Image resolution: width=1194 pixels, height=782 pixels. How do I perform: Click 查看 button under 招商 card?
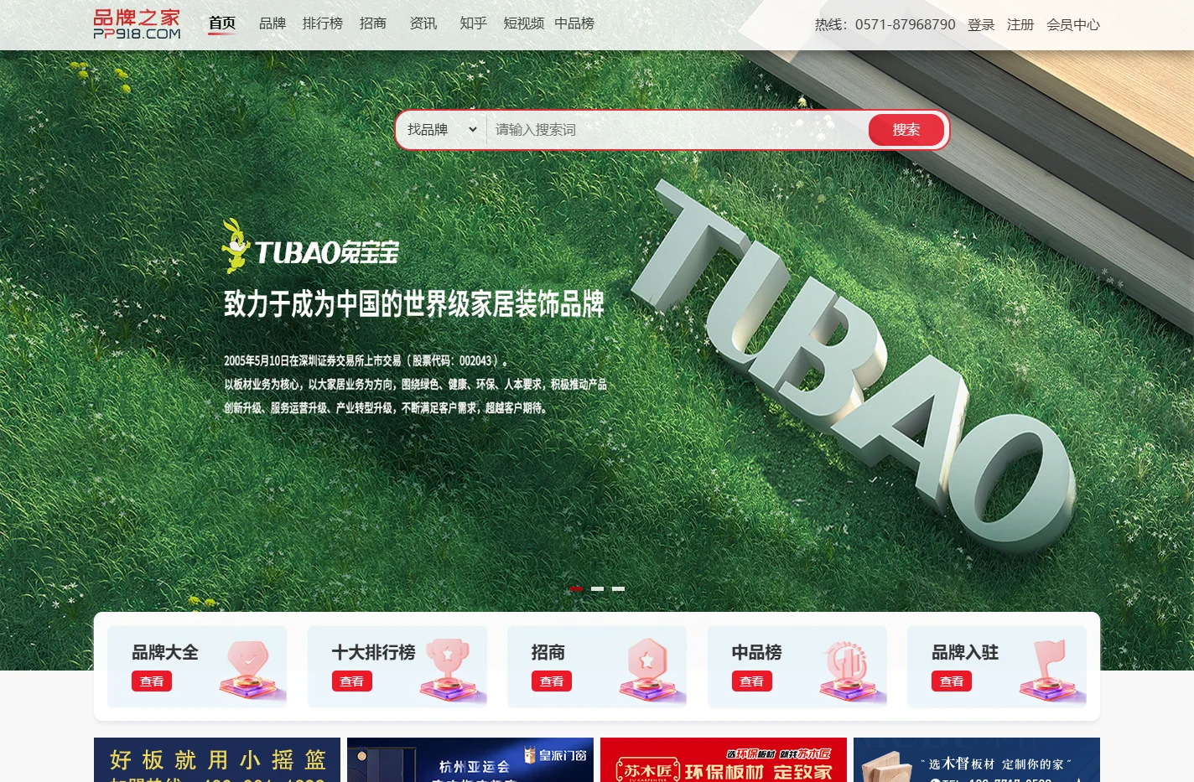(x=552, y=681)
